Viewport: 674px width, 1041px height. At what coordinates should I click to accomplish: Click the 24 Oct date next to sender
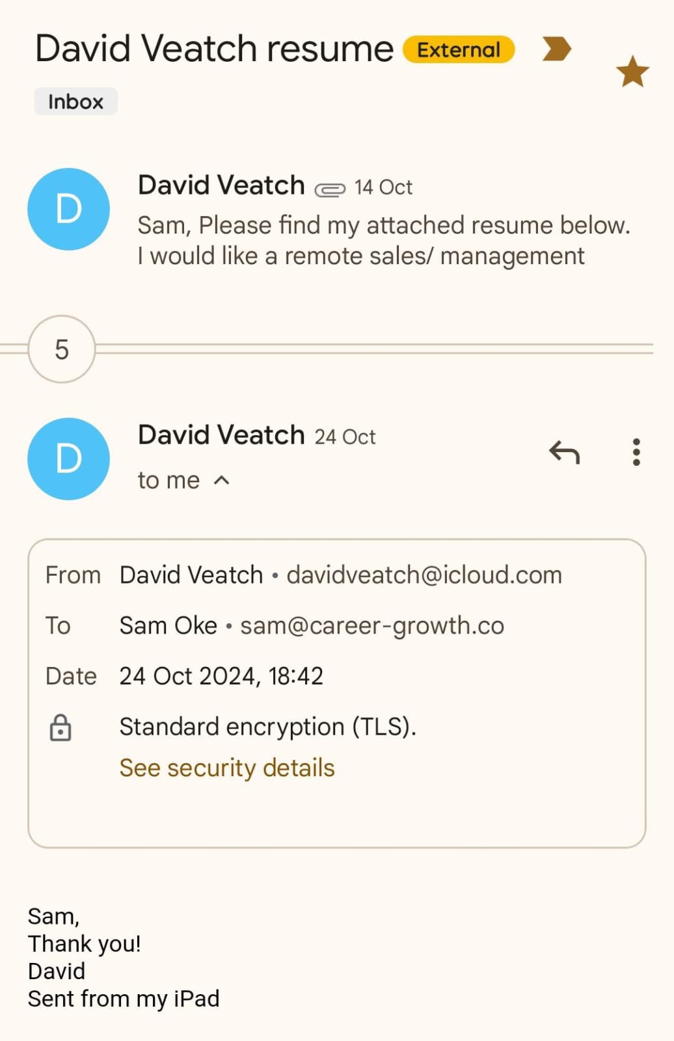(345, 437)
